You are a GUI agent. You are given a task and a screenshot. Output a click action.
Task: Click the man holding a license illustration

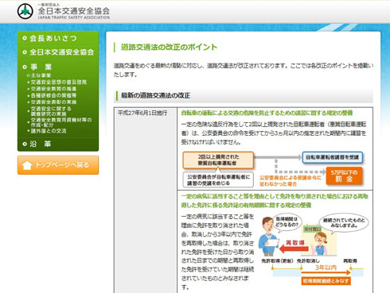[x=268, y=236]
